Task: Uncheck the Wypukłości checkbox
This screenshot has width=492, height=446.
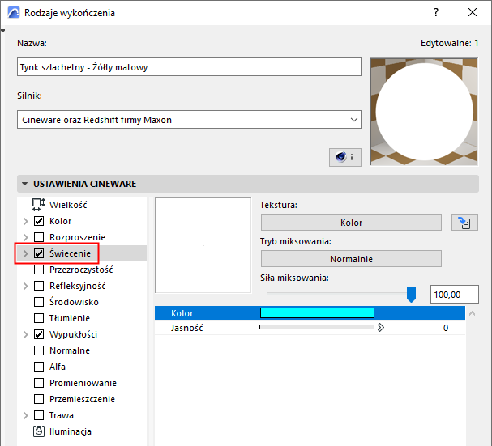Action: tap(39, 334)
